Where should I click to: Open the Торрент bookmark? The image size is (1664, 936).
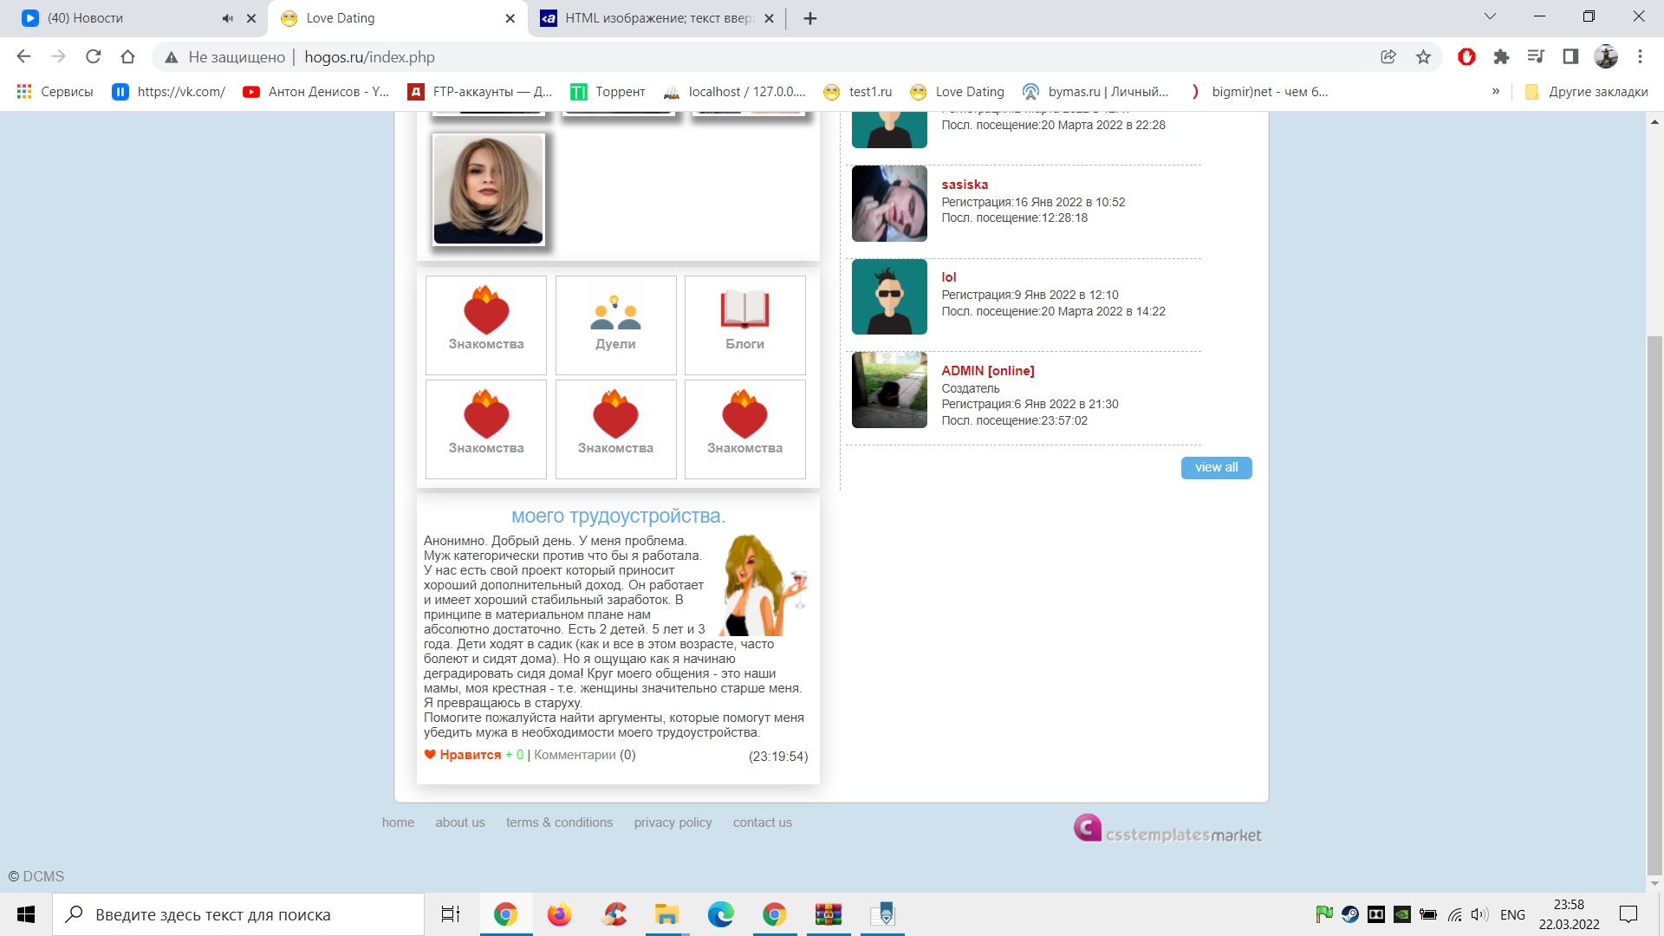click(x=608, y=92)
